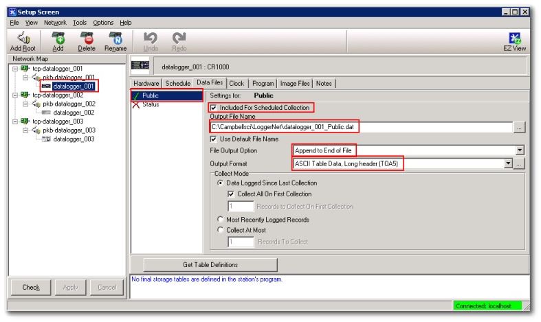Click the Get Table Definitions button

[x=210, y=264]
